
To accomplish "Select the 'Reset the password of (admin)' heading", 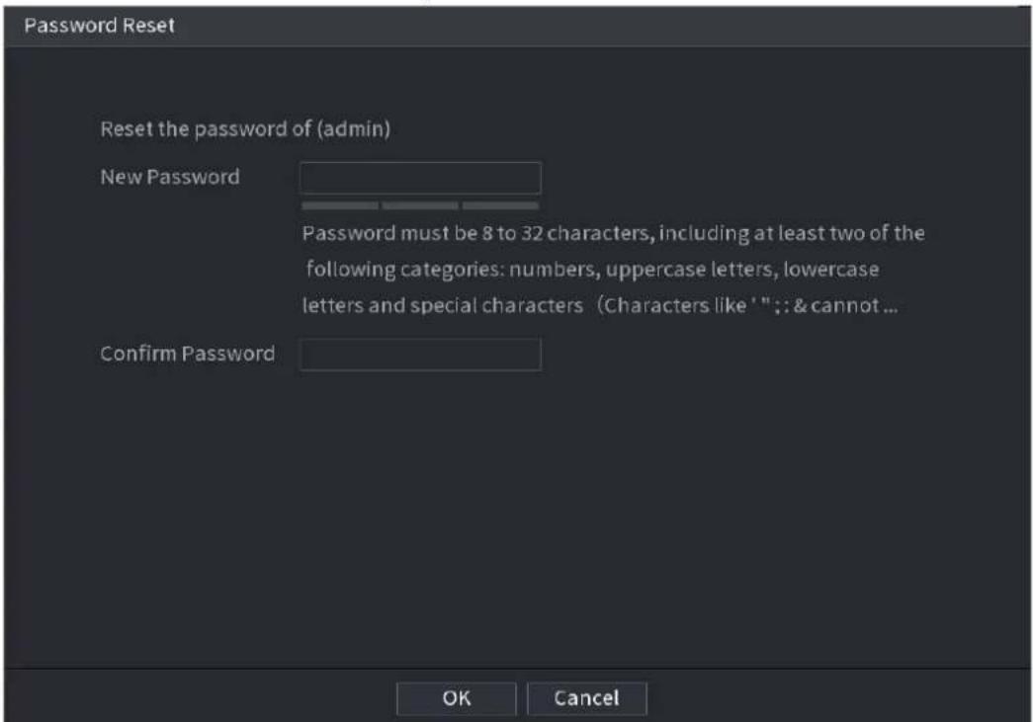I will [x=245, y=129].
